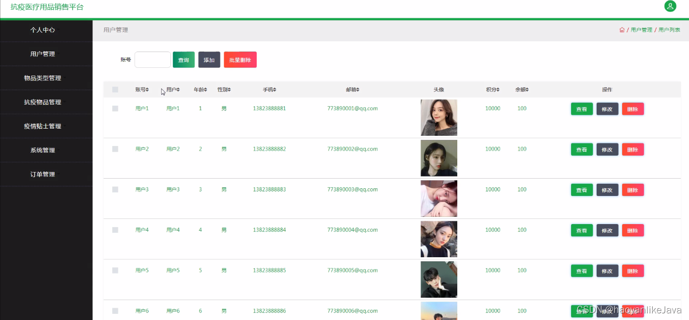Expand 系统管理 sidebar menu
The height and width of the screenshot is (320, 689).
coord(46,150)
